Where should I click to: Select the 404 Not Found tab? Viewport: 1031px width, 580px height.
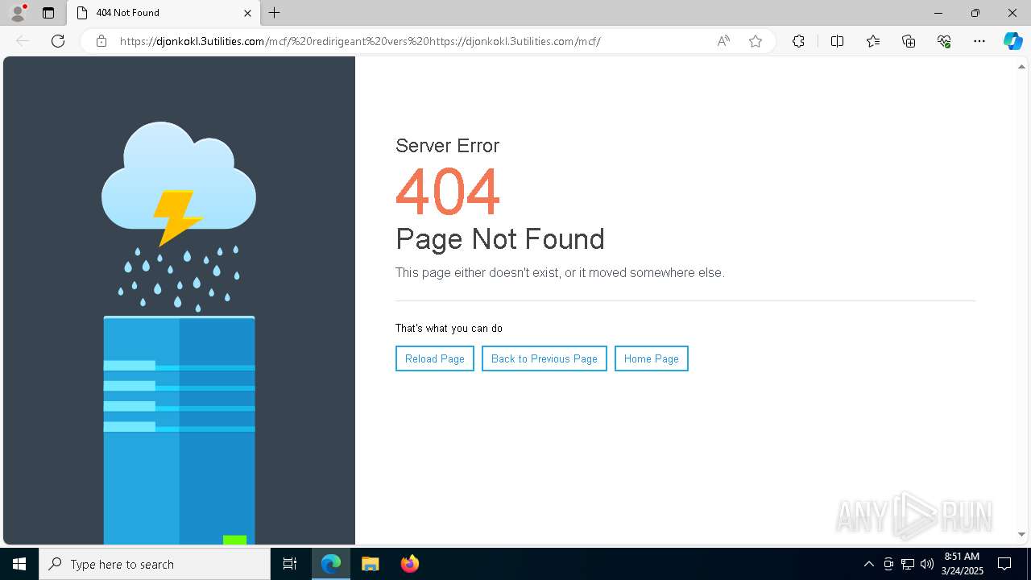tap(164, 13)
